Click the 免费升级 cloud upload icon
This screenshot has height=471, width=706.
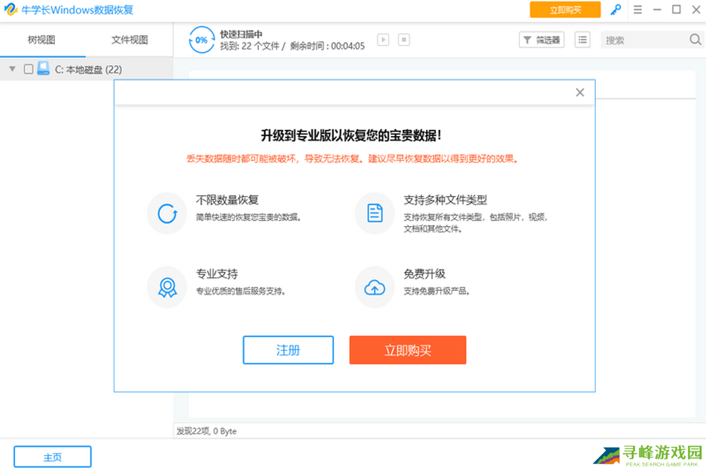[375, 287]
